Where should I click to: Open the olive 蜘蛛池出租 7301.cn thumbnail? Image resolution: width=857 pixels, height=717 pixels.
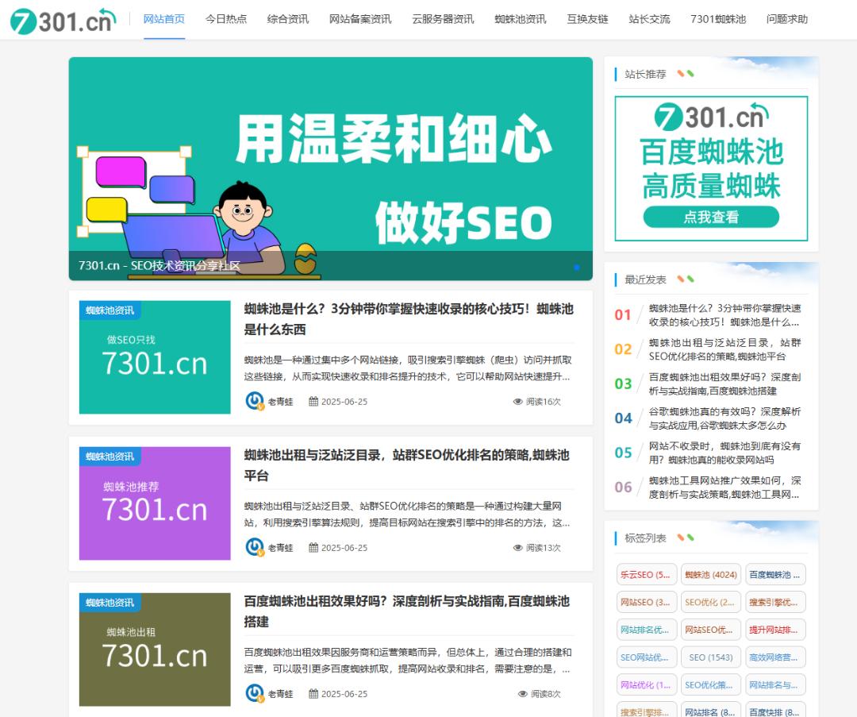pyautogui.click(x=155, y=650)
